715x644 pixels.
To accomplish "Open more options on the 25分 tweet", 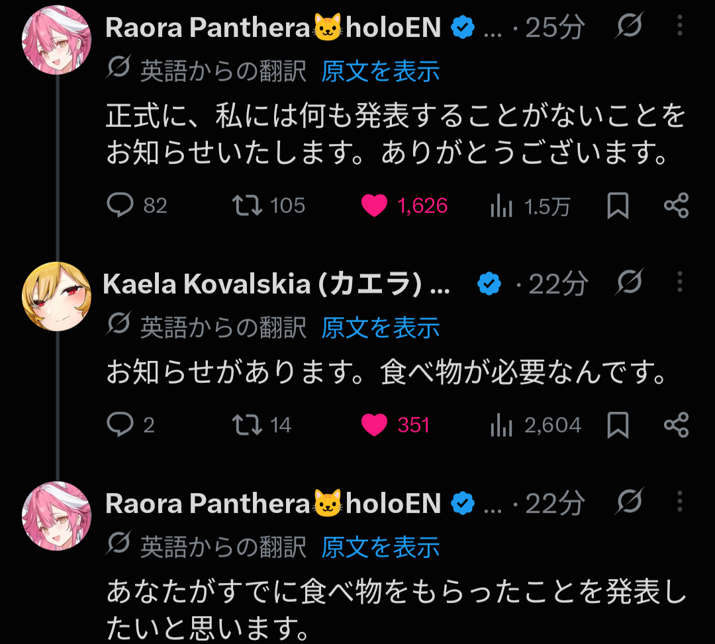I will click(x=679, y=26).
